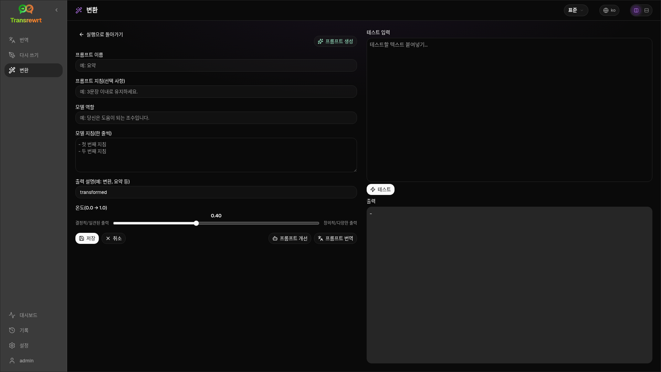Click the magic wand icon beside 변환 header
661x372 pixels.
point(79,10)
